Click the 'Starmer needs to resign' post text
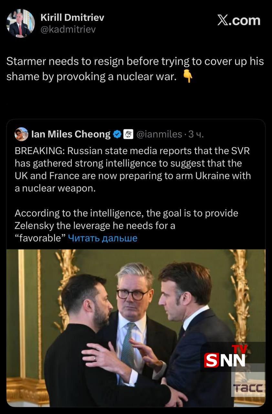This screenshot has width=272, height=414. (x=135, y=69)
